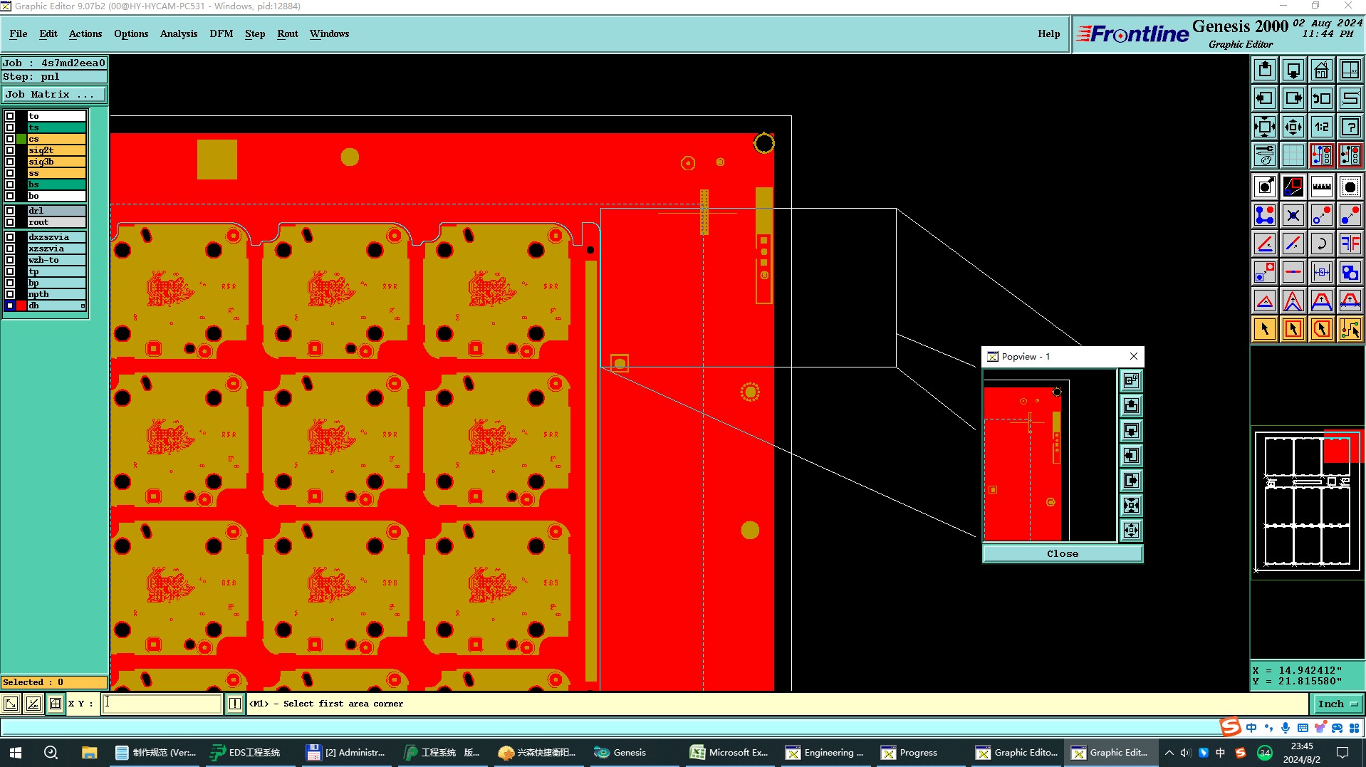The image size is (1366, 767).
Task: Click the zoom out shrink icon
Action: point(1293,127)
